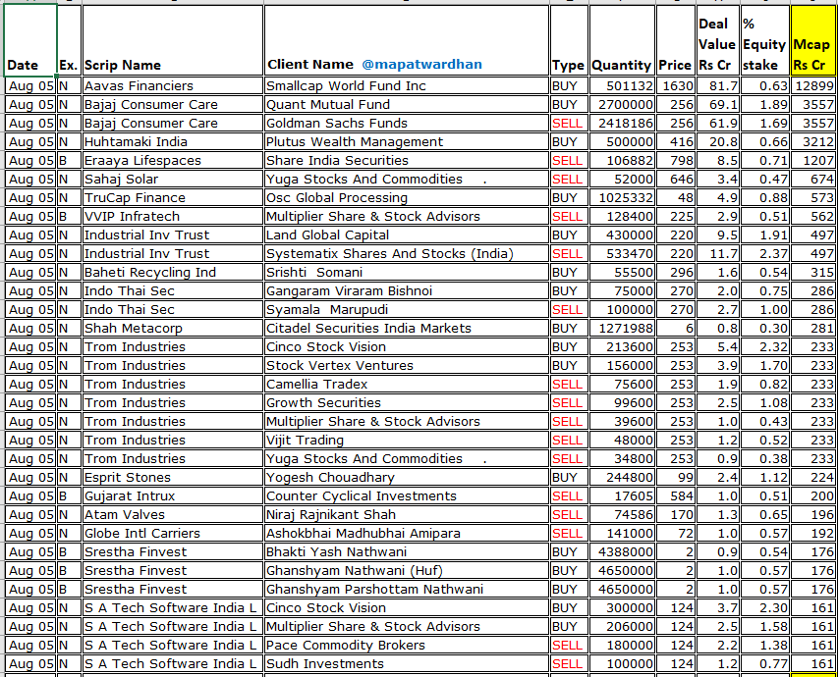The width and height of the screenshot is (838, 677).
Task: Click Ghanshyam Nathwani (Huf) cell
Action: [406, 571]
